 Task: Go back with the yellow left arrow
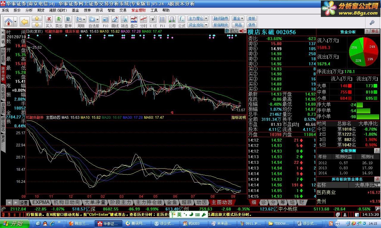click(24, 21)
